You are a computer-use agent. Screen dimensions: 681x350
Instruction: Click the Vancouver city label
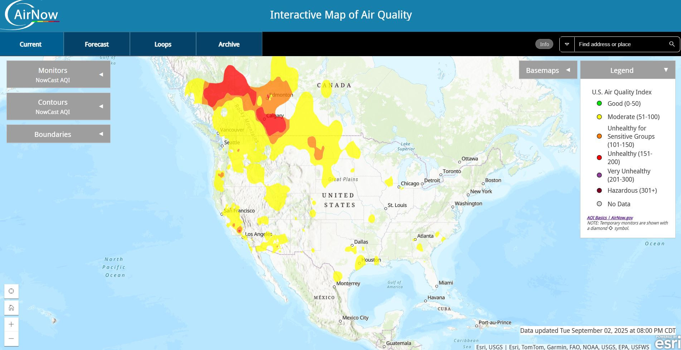click(x=232, y=130)
